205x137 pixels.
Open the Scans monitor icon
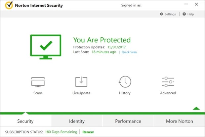click(x=38, y=82)
